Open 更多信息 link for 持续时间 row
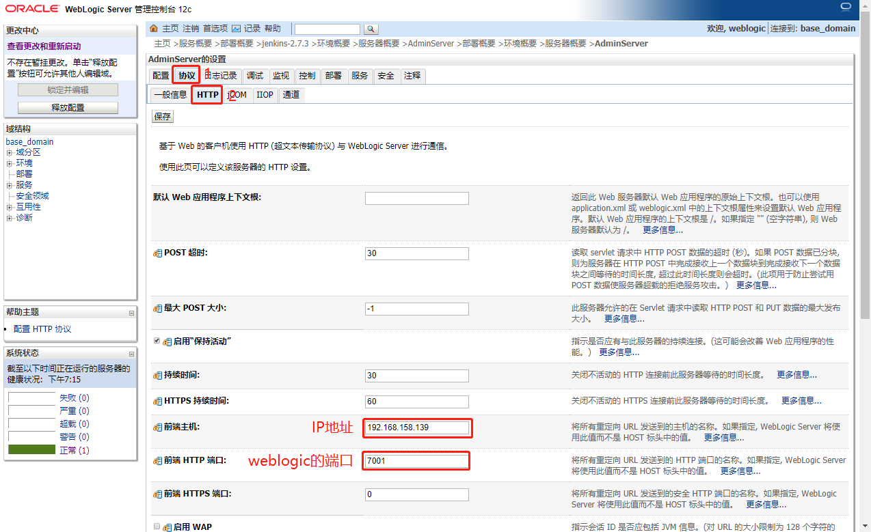 tap(796, 375)
